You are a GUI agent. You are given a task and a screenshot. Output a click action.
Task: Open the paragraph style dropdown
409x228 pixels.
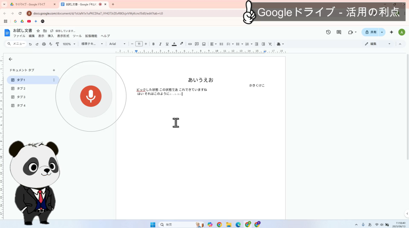pyautogui.click(x=92, y=44)
